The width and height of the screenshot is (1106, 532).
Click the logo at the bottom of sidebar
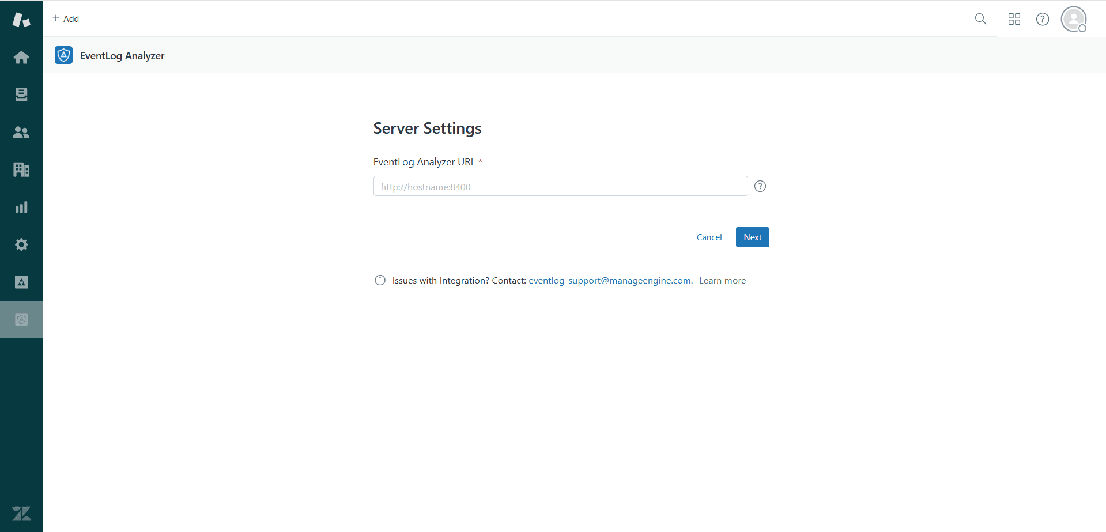pyautogui.click(x=21, y=514)
